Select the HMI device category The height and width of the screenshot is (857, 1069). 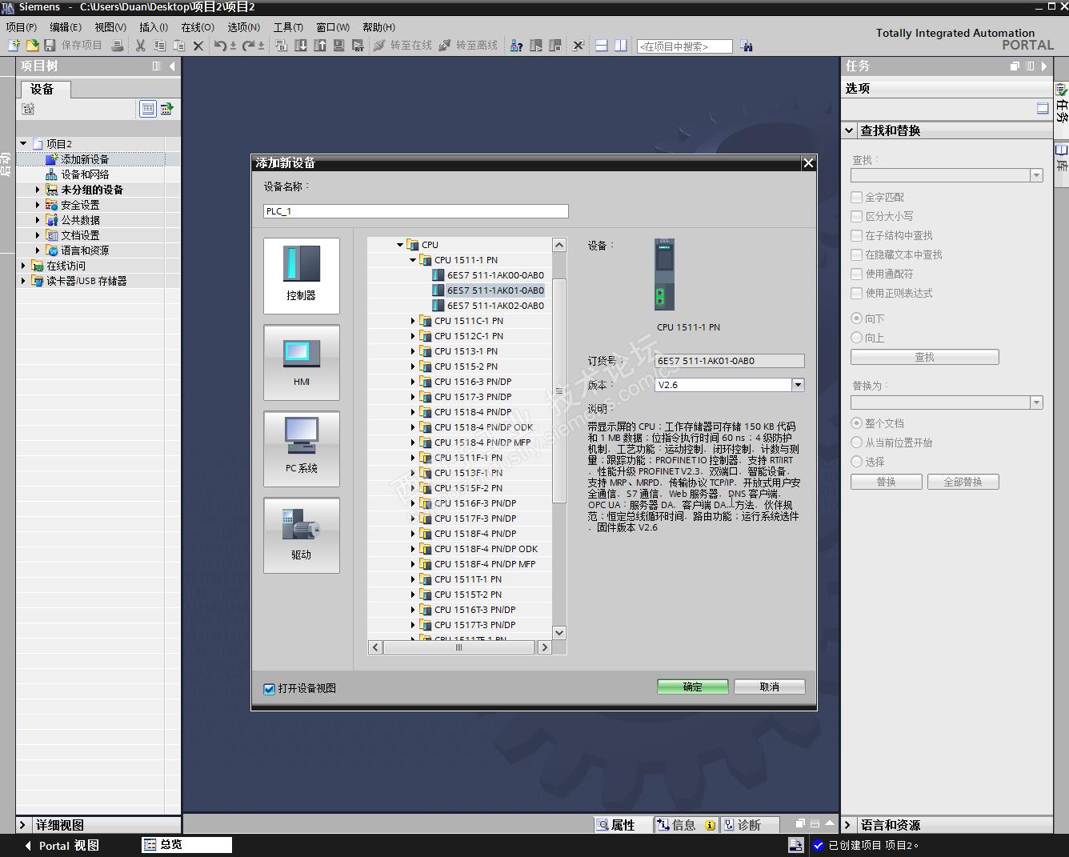(x=302, y=362)
